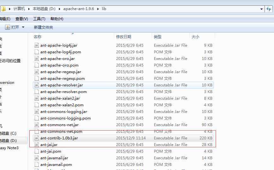
Task: Click the ant-jai.pom file icon
Action: (x=37, y=151)
